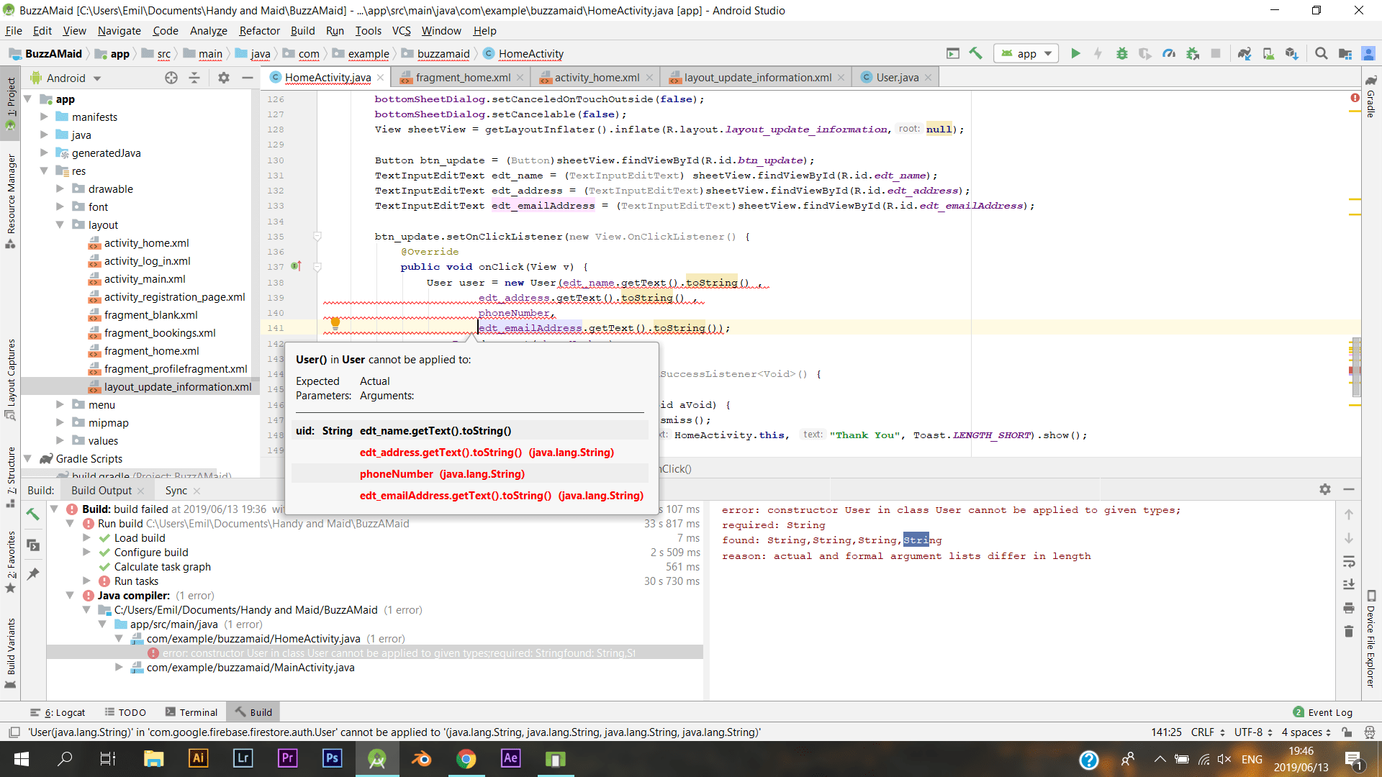Image resolution: width=1382 pixels, height=777 pixels.
Task: Click the Windows Start button
Action: coord(22,758)
